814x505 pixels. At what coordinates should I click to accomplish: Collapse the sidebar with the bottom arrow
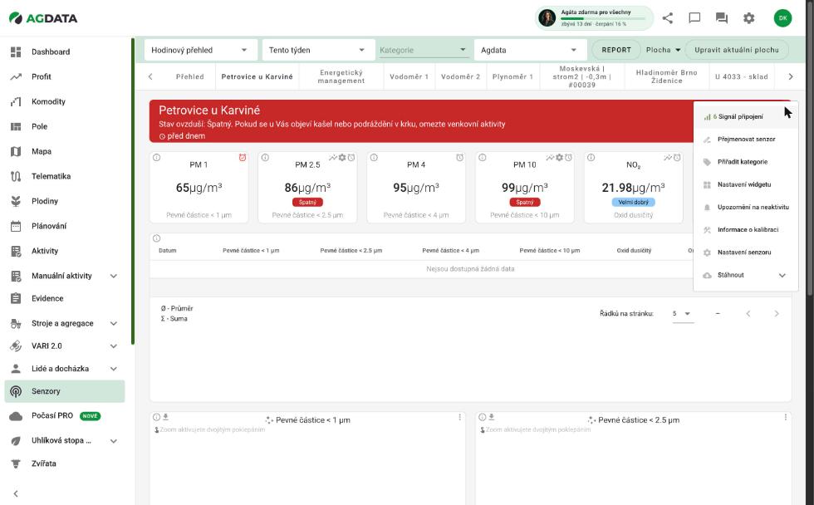click(16, 493)
